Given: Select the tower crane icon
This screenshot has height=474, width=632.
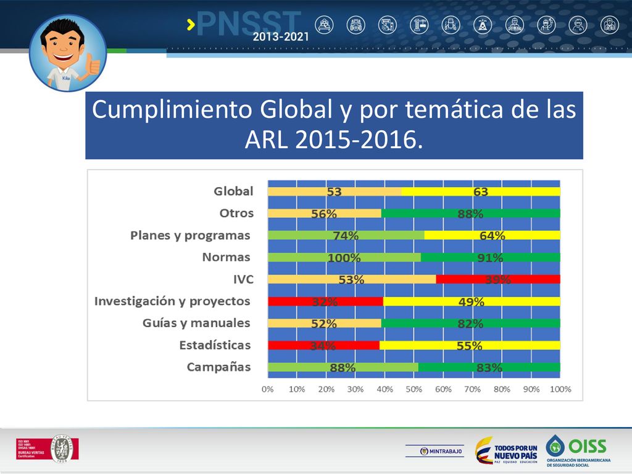Looking at the screenshot, I should [x=419, y=25].
